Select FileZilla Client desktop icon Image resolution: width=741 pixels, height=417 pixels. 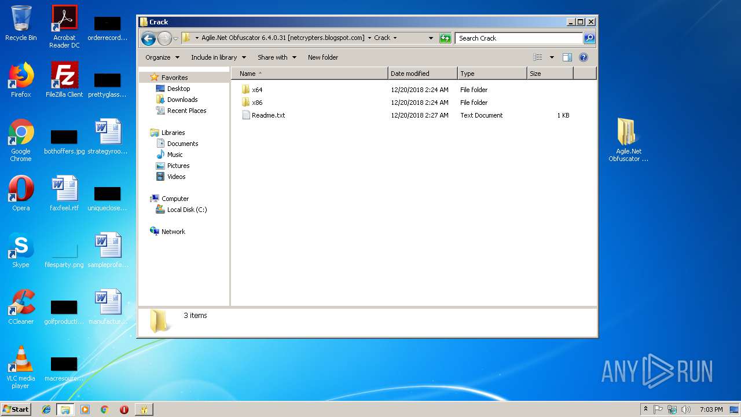[64, 80]
